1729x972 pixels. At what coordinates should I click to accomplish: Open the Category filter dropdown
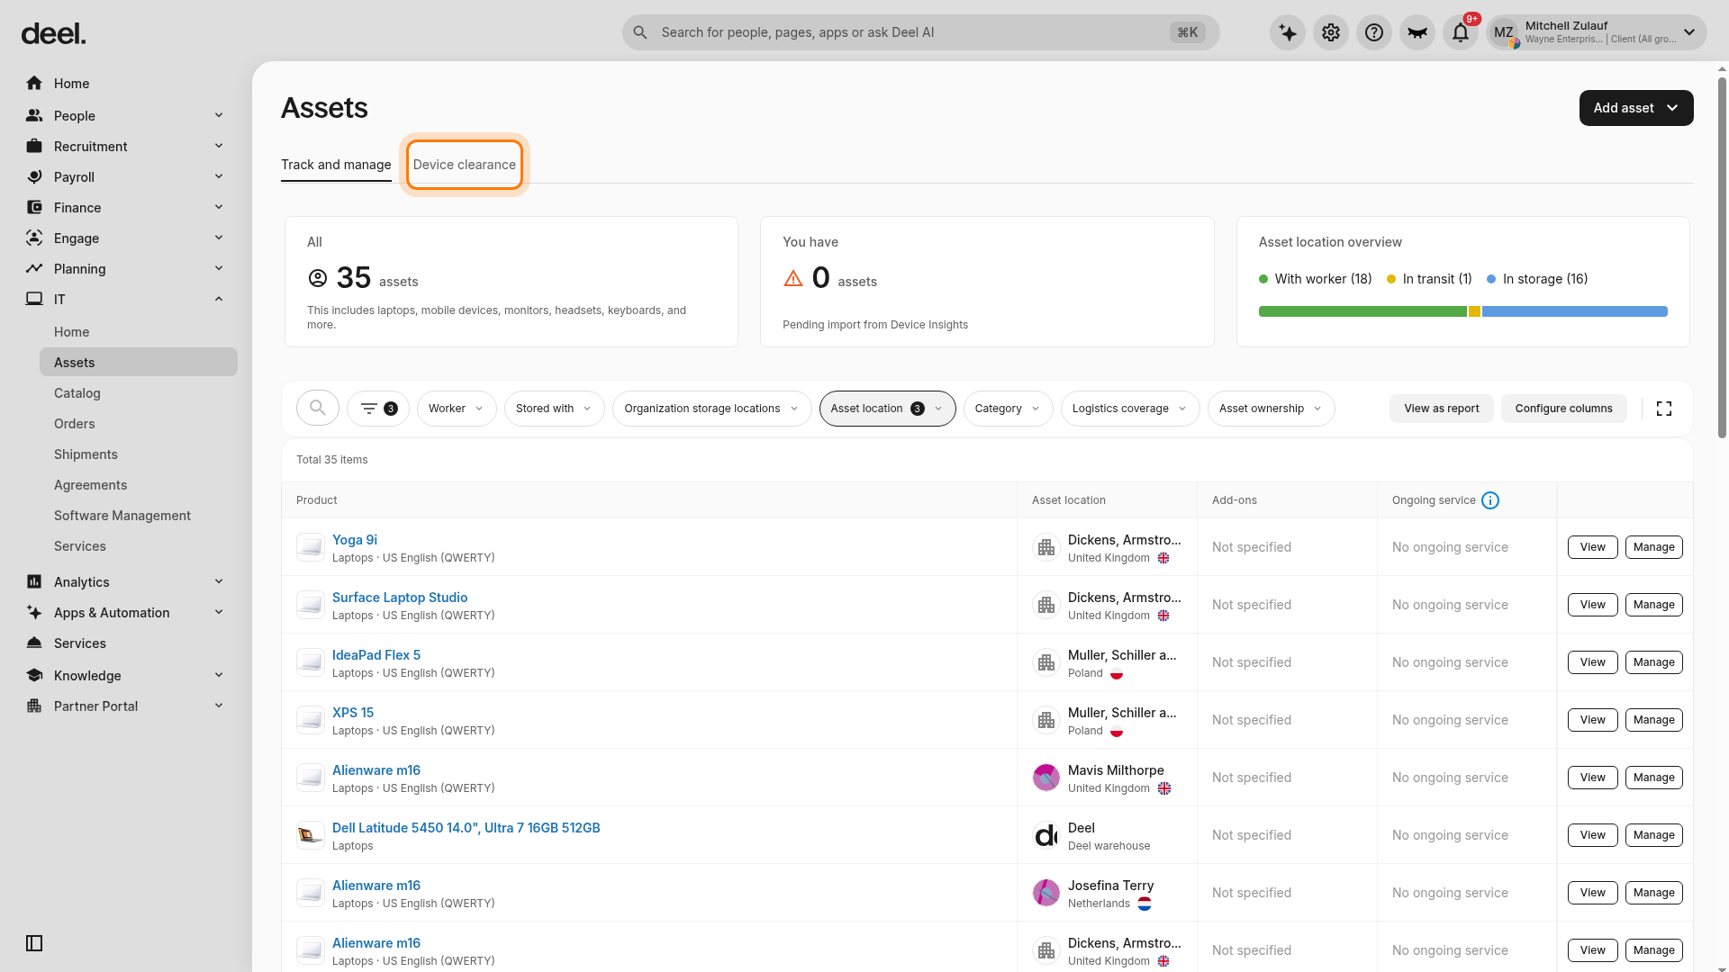tap(1008, 409)
